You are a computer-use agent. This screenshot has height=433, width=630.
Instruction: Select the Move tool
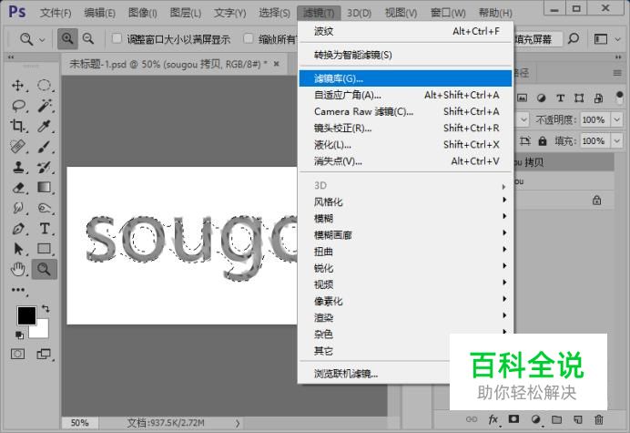click(x=17, y=86)
